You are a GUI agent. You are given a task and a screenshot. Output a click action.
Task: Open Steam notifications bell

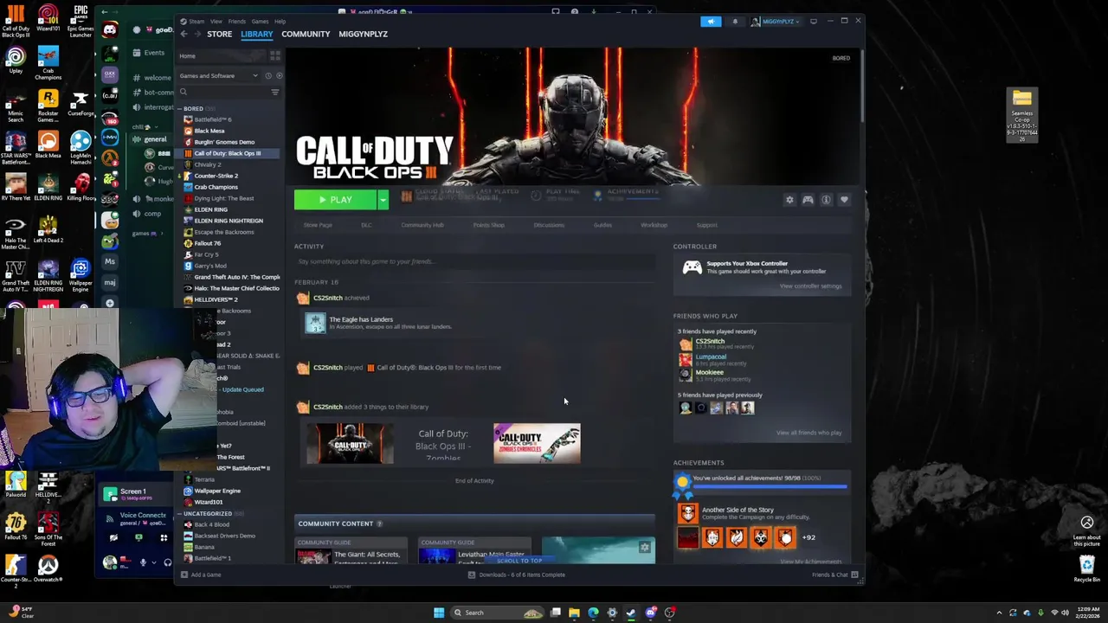[x=735, y=21]
